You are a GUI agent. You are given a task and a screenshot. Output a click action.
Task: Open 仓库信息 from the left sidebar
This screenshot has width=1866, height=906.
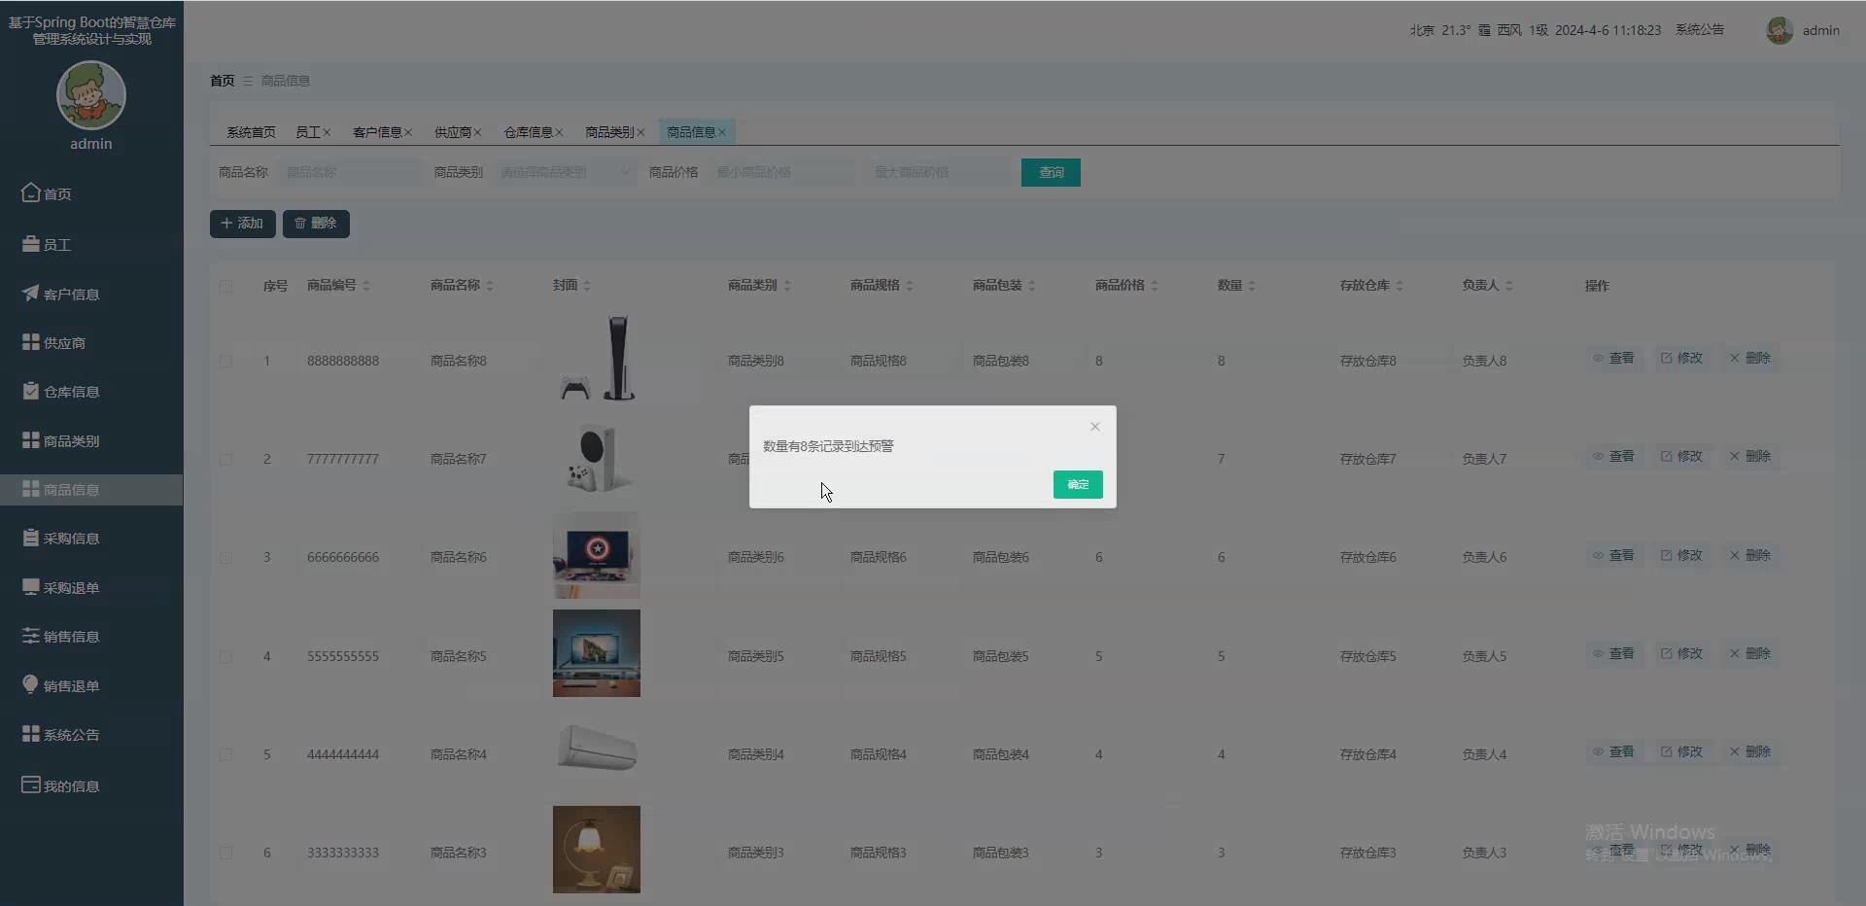[x=70, y=391]
